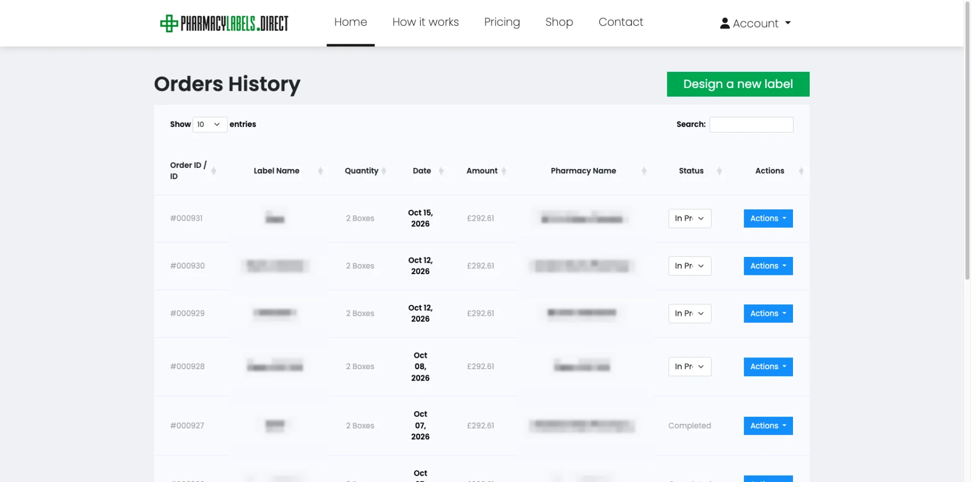Select order ID #000927 text
This screenshot has width=971, height=482.
187,426
